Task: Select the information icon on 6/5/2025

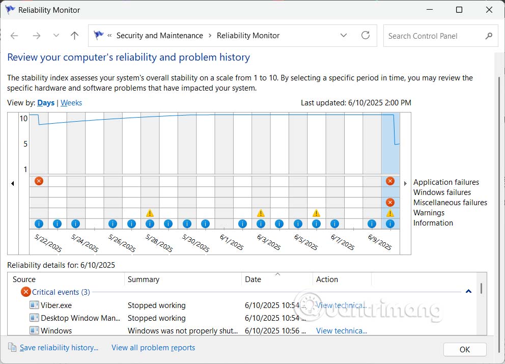Action: tap(298, 223)
